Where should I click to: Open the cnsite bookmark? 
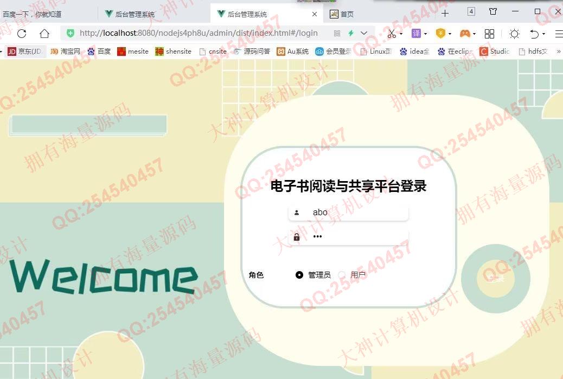coord(213,52)
